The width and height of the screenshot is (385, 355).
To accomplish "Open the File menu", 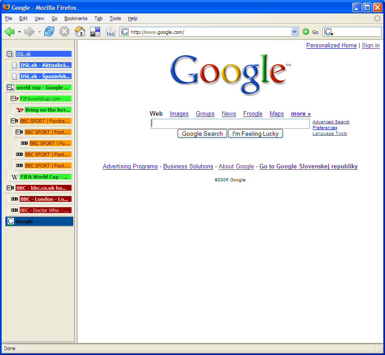I will pos(8,18).
